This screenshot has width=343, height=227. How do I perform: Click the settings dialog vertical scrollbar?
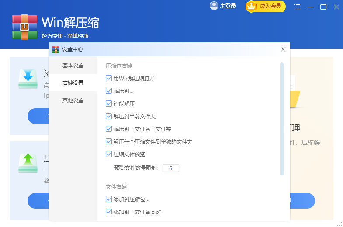coord(282,119)
